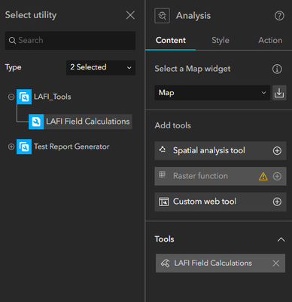Select the LAFI_Tools tree item label
This screenshot has height=302, width=292.
pos(53,97)
